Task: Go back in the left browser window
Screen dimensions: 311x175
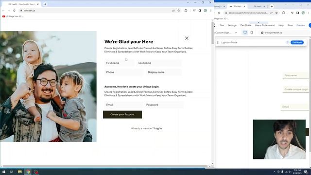Action: pos(3,11)
